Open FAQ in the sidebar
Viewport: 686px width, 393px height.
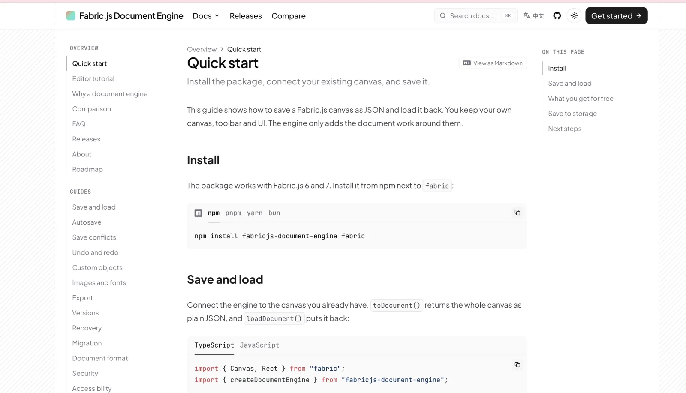[x=79, y=124]
